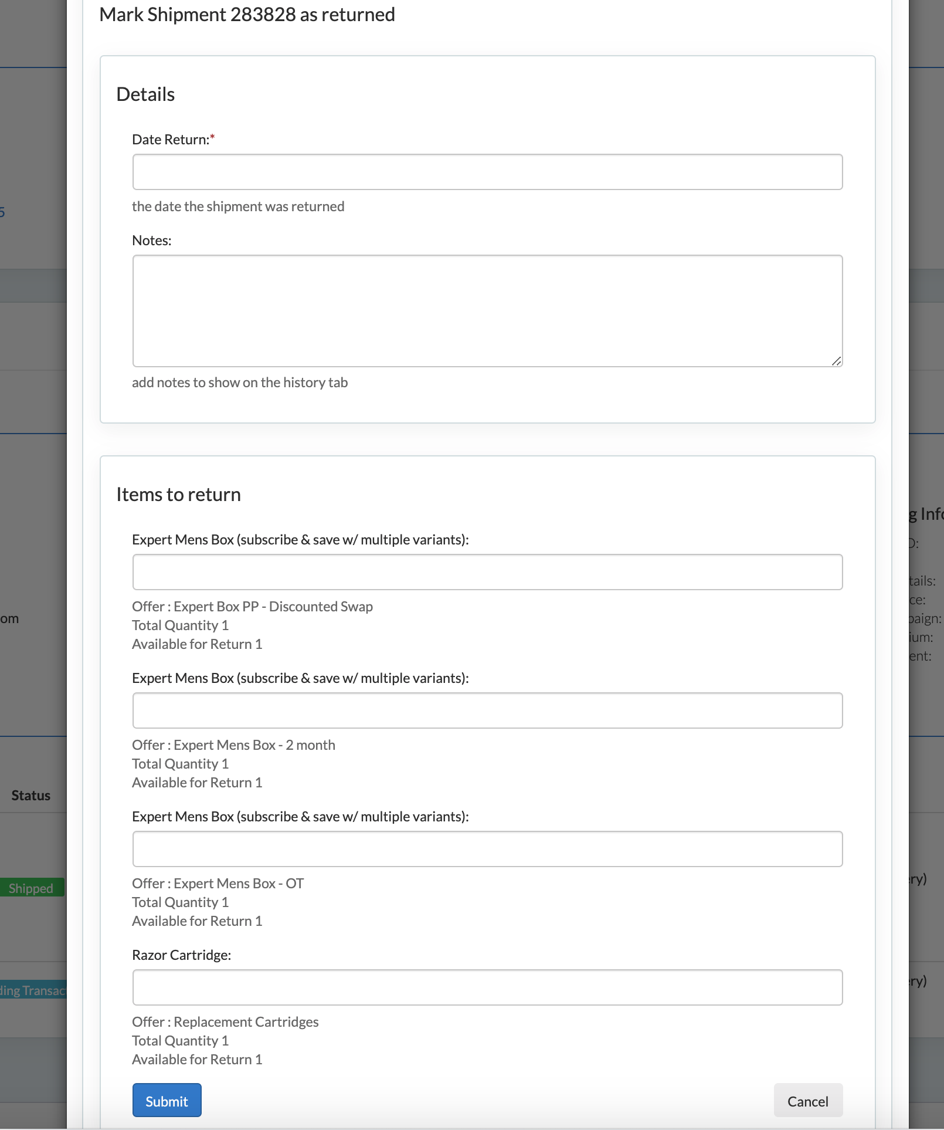Click quantity field for 2 month offer

(487, 711)
